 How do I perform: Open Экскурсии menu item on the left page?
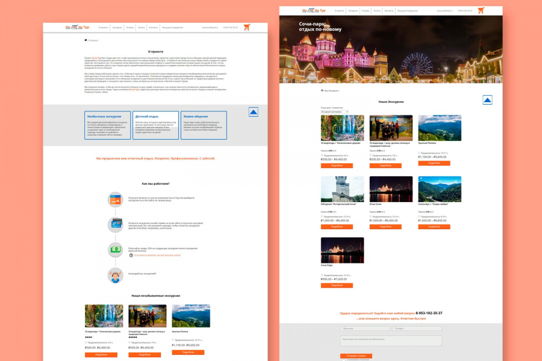coord(117,27)
